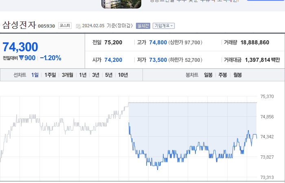
Task: Show the 5년 line chart
Action: click(109, 75)
